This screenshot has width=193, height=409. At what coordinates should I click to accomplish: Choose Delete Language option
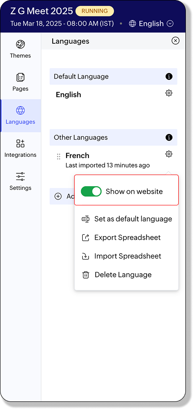pyautogui.click(x=117, y=275)
